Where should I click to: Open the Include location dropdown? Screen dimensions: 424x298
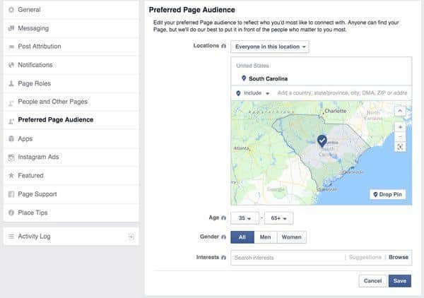pyautogui.click(x=253, y=93)
